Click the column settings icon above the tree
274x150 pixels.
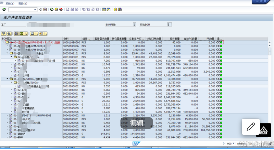pos(41,34)
